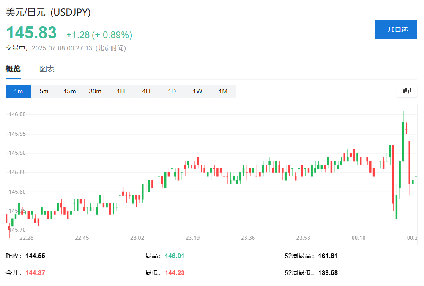This screenshot has height=286, width=424.
Task: Select the 1H interval
Action: coord(121,91)
